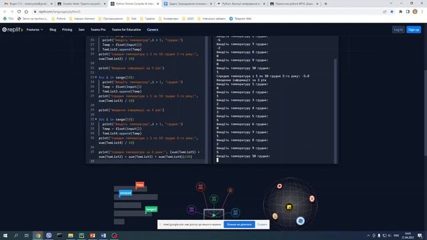Screen dimensions: 427x240
Task: Open the volume control in tray
Action: (x=390, y=235)
